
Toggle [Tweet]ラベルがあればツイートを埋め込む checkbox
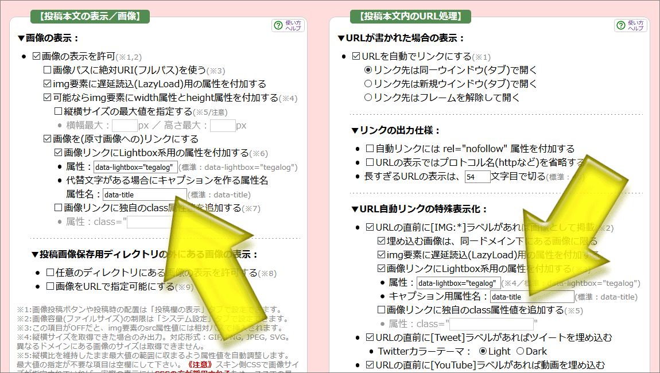pyautogui.click(x=370, y=337)
